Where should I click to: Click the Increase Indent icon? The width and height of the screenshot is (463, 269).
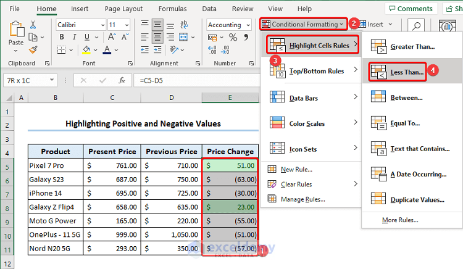pyautogui.click(x=157, y=50)
